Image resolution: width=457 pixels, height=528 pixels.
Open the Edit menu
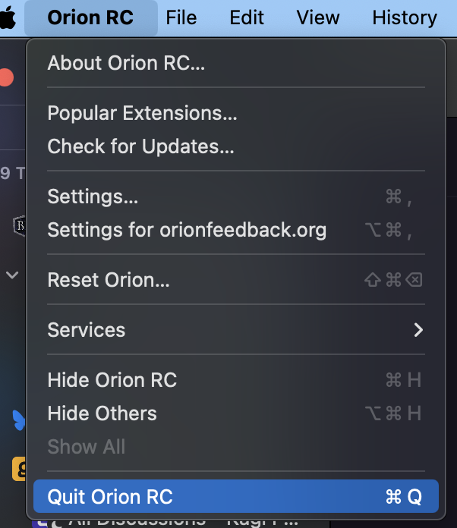[247, 17]
